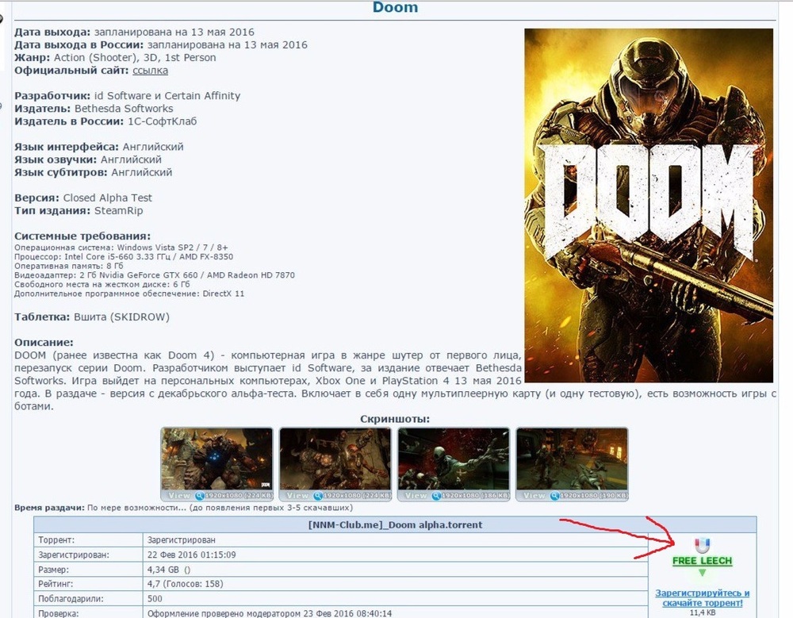Click the processor requirement line 'Intel Core i5-660'
Screen dimensions: 793x618
point(124,256)
